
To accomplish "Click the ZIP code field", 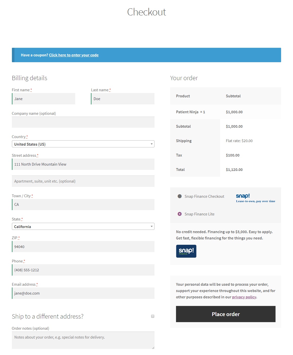I will (x=83, y=247).
